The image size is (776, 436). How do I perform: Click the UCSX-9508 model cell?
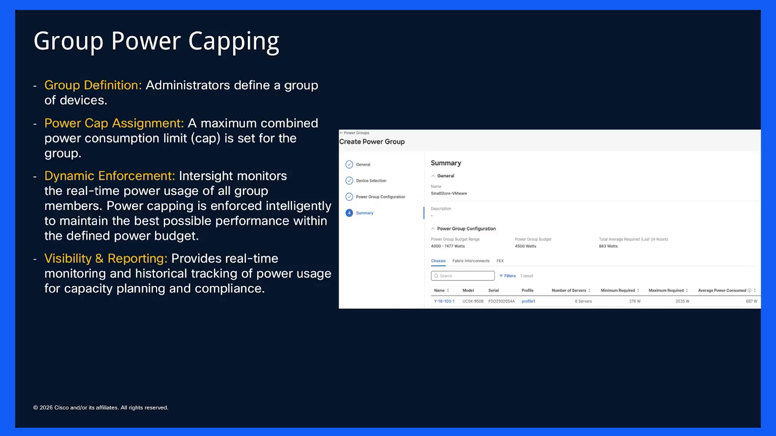(x=473, y=301)
